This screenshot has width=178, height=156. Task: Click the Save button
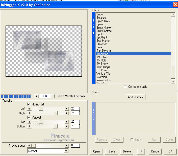pyautogui.click(x=112, y=151)
